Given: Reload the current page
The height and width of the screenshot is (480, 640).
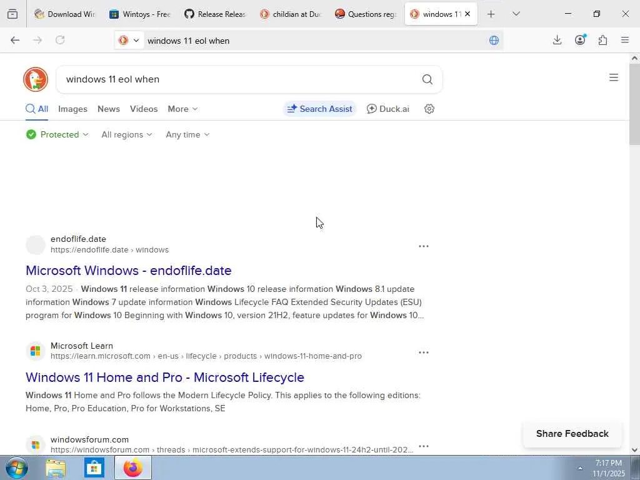Looking at the screenshot, I should point(60,40).
